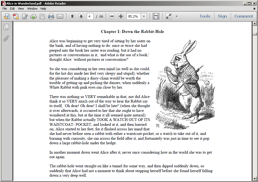
Task: Click the zoom percentage field 95.2%
Action: 134,16
